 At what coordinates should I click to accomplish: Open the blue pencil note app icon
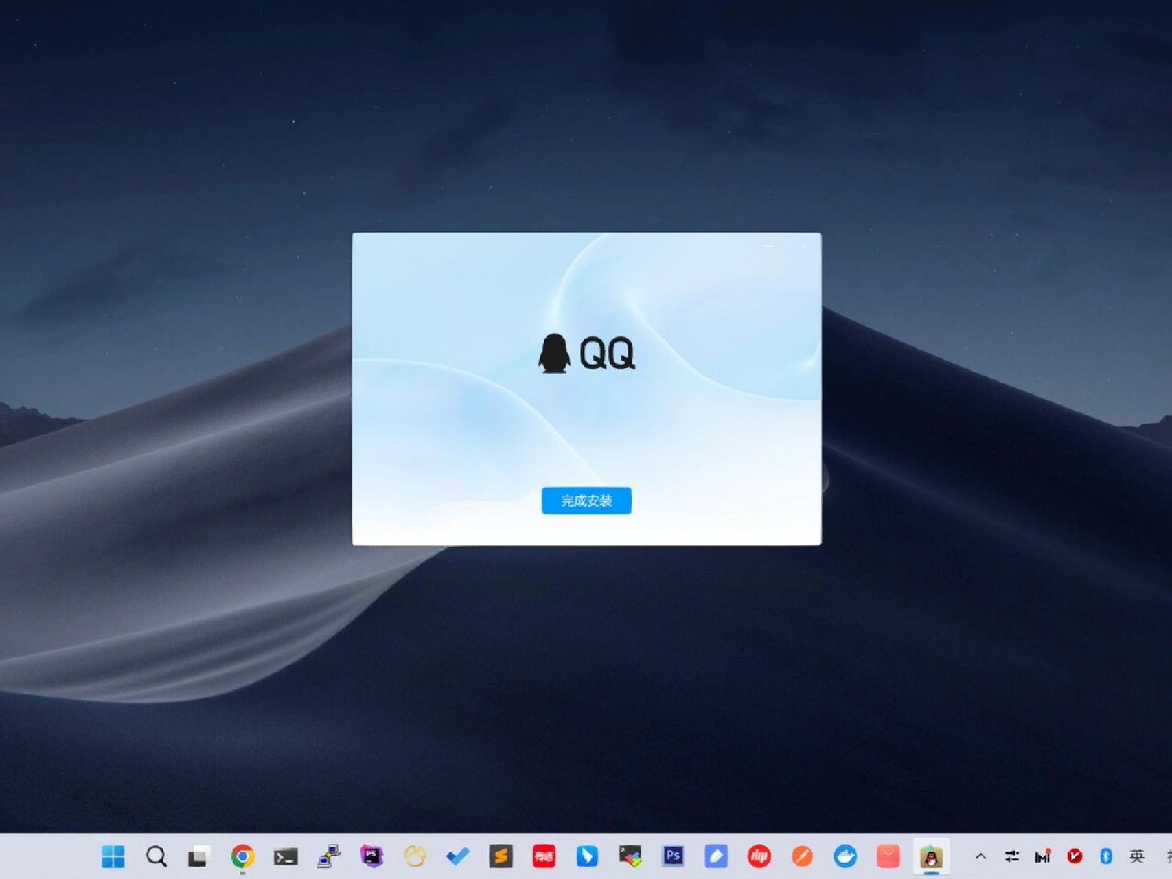click(716, 856)
